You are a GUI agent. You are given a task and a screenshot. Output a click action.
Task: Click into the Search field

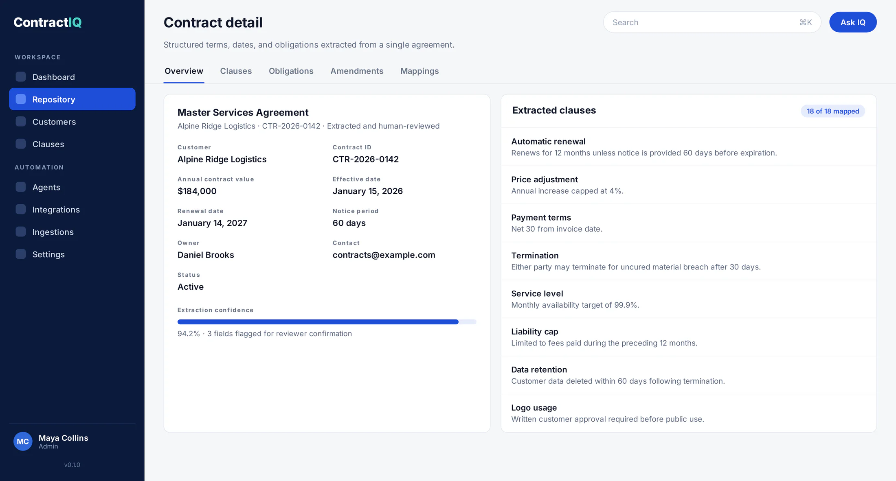point(712,22)
